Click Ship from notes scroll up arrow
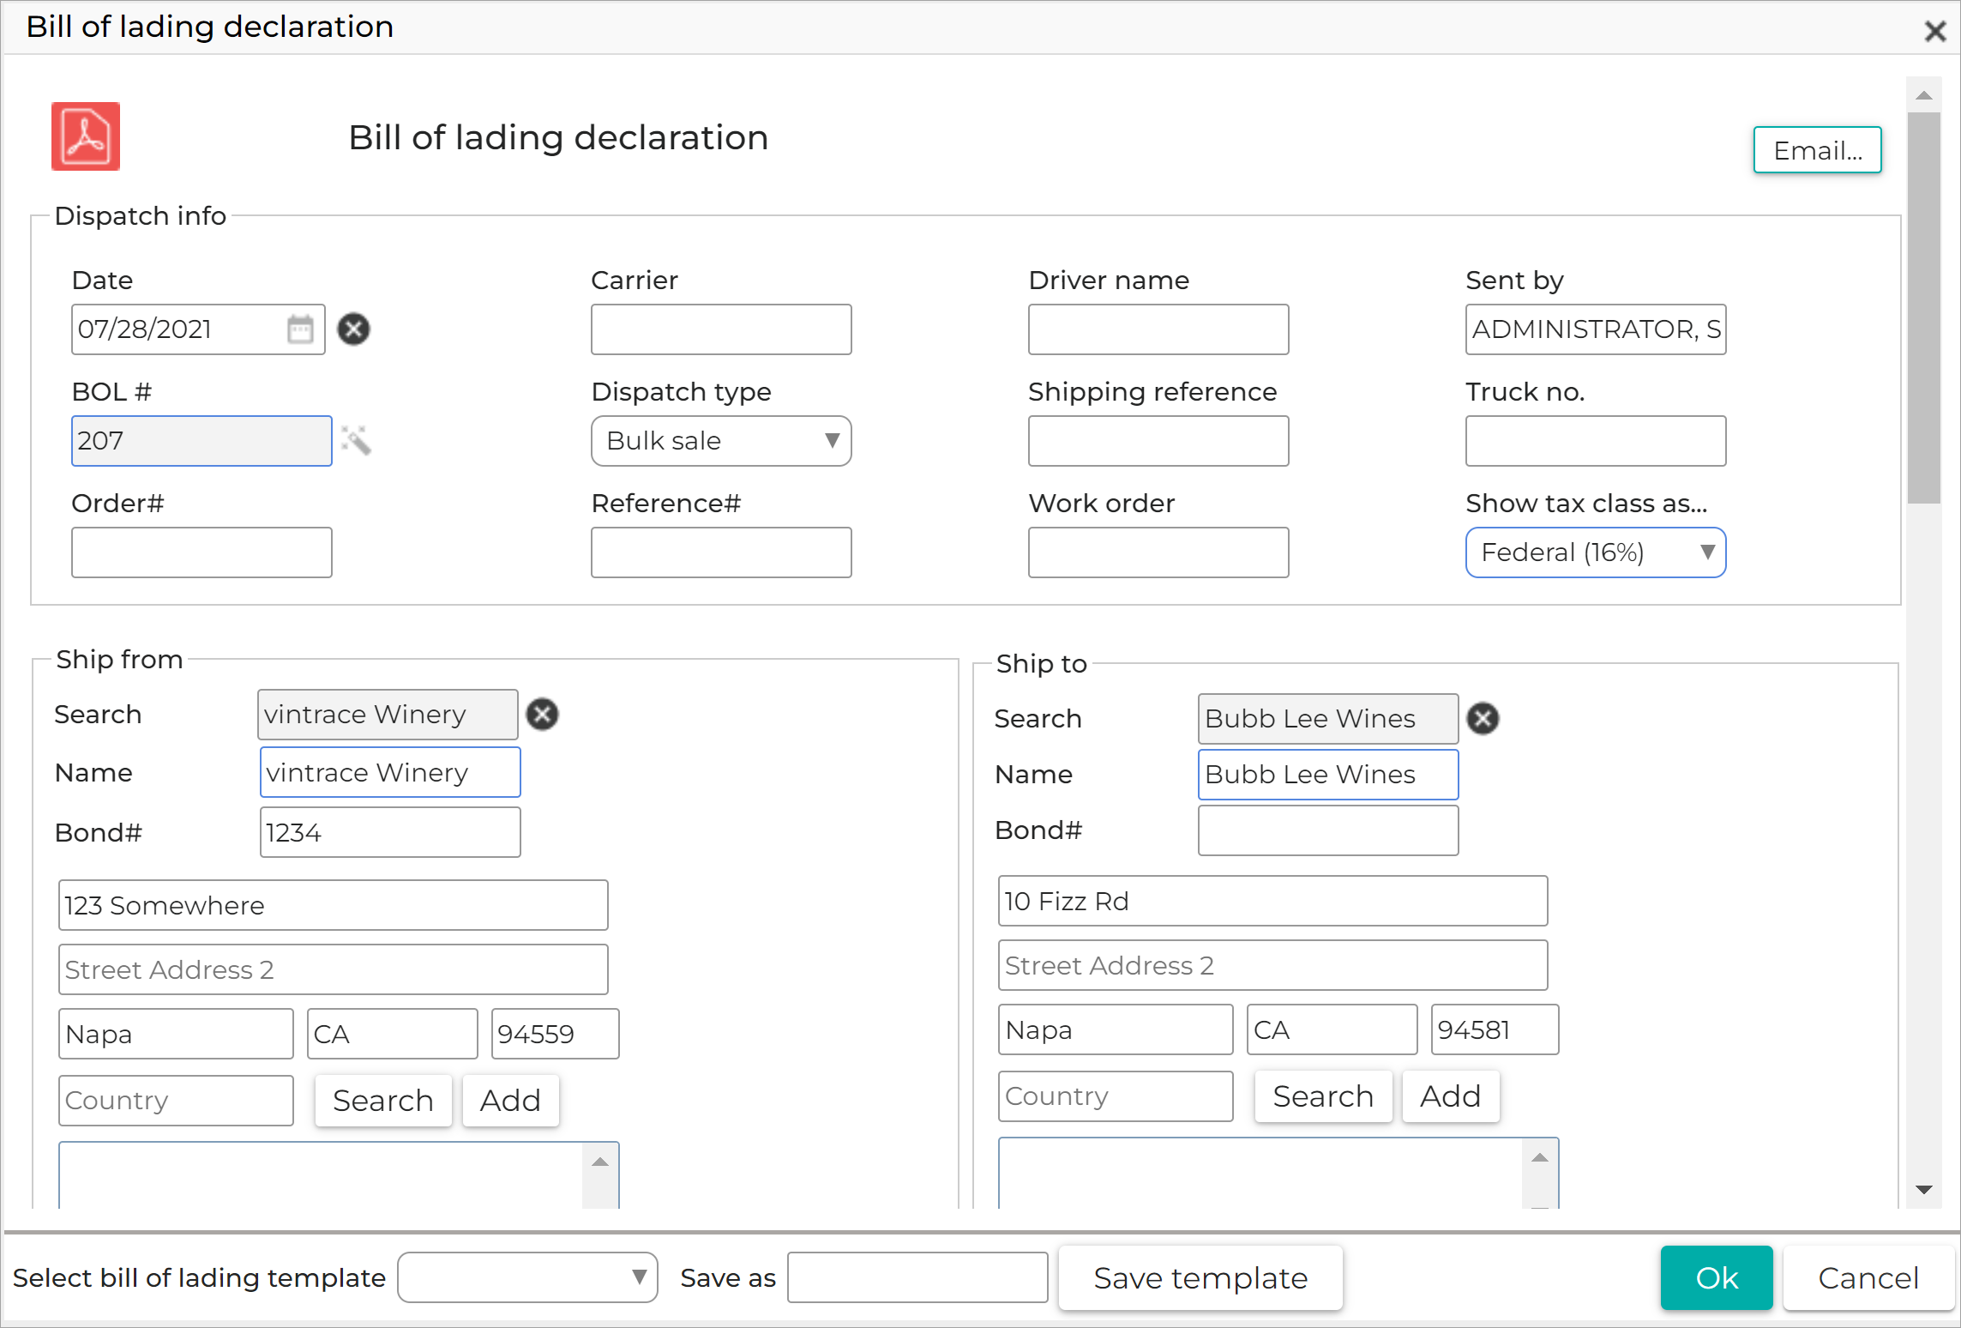Screen dimensions: 1961x1328 pos(600,1162)
